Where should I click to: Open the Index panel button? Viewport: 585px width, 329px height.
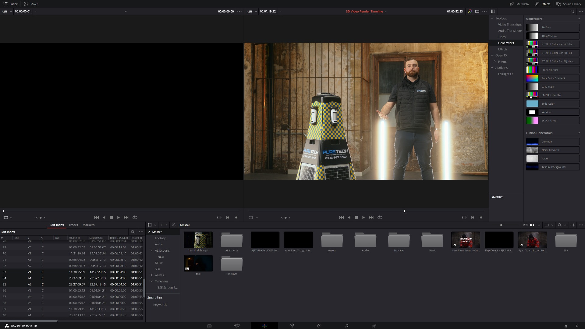coord(11,4)
